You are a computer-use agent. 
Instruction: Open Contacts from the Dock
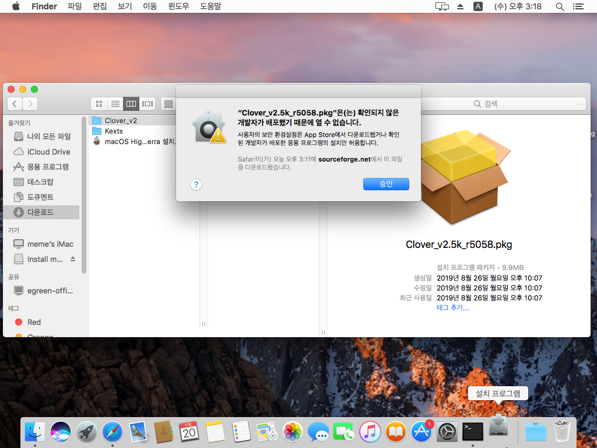(164, 432)
